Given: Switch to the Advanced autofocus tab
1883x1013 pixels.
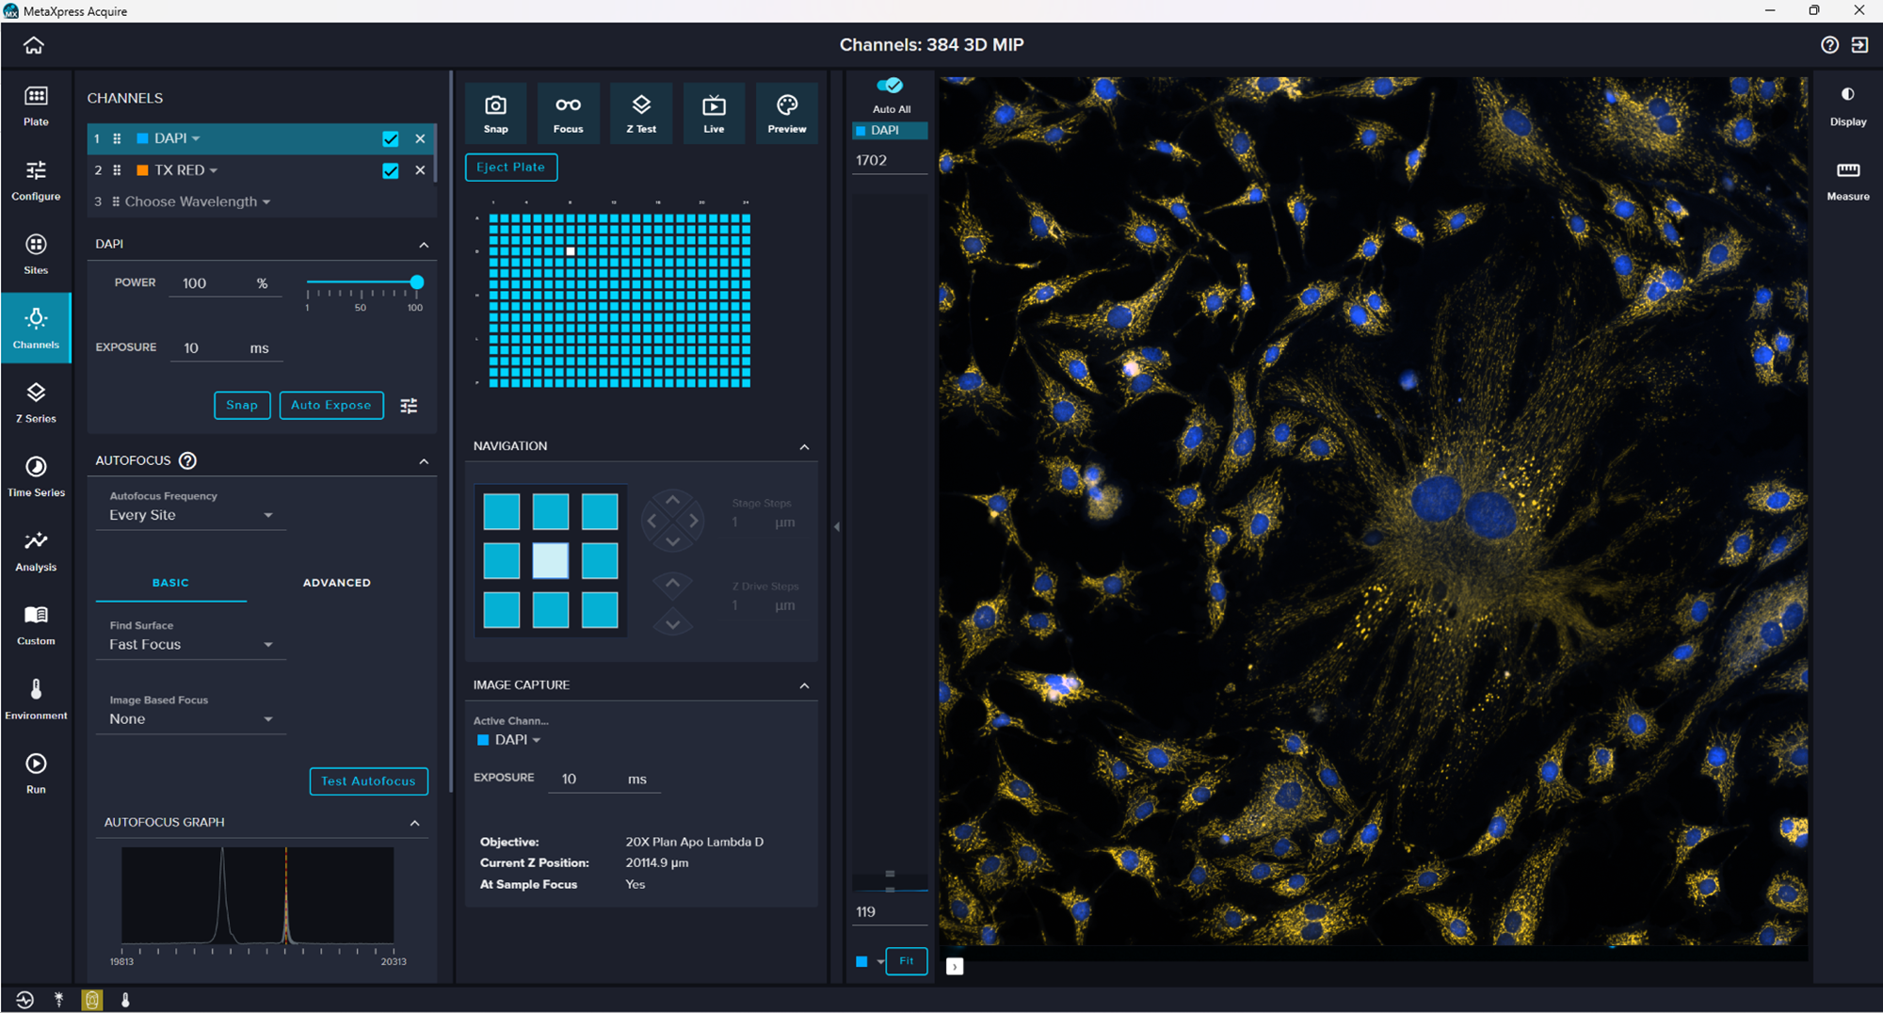Looking at the screenshot, I should click(336, 583).
